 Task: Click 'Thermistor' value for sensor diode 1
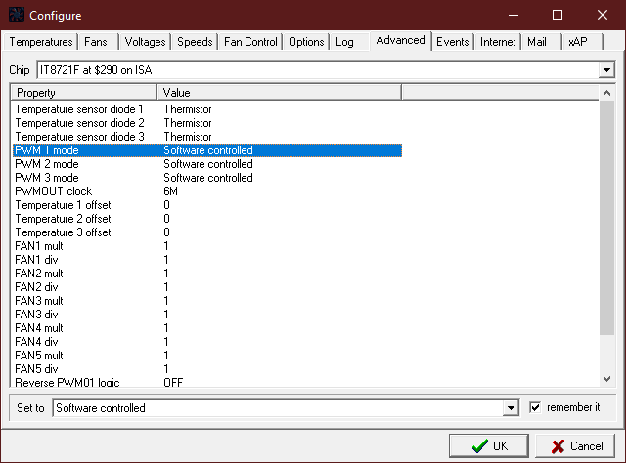coord(188,109)
